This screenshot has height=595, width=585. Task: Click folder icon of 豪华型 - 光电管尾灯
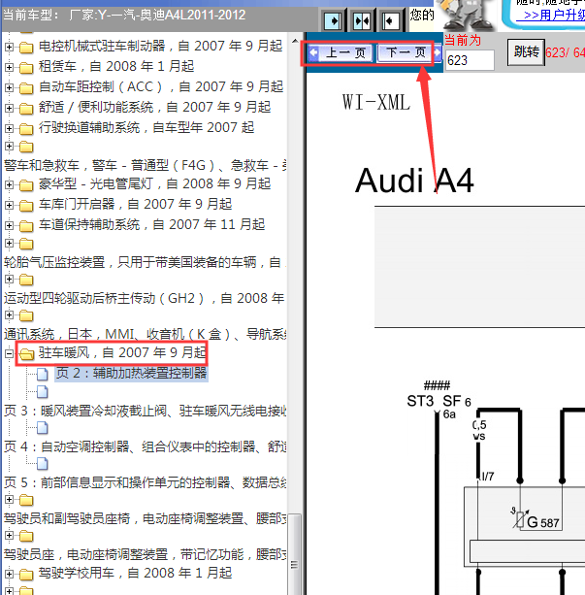(x=26, y=185)
